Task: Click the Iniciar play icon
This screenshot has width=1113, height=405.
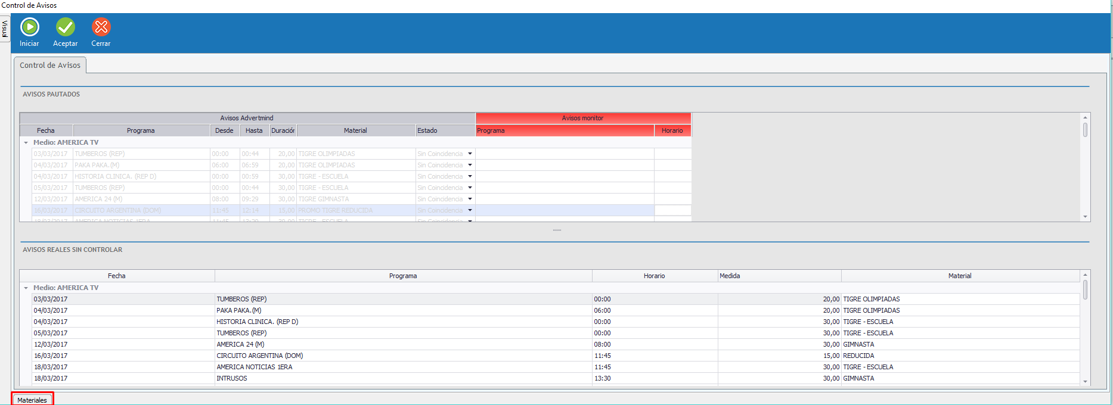Action: 29,27
